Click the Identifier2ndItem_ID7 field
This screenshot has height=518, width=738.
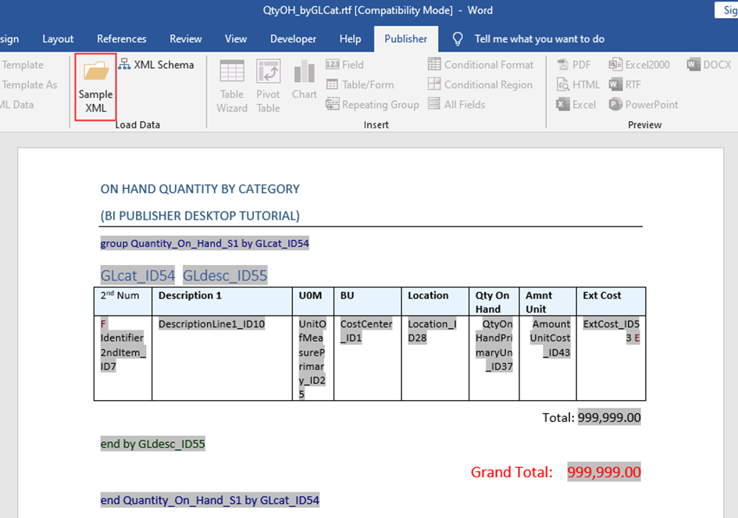[x=123, y=352]
